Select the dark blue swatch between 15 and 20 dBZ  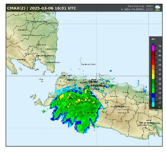pyautogui.click(x=153, y=95)
